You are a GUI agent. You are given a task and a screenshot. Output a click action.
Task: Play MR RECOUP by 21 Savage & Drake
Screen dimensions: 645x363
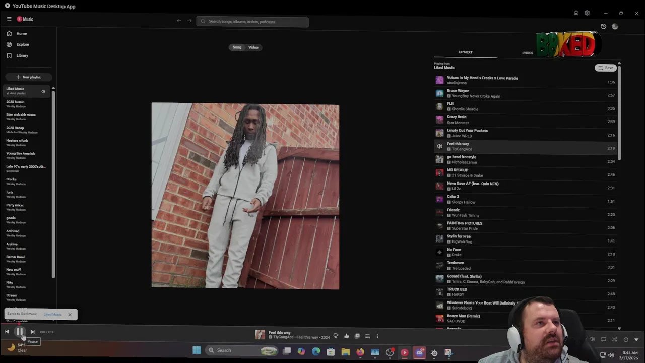click(526, 172)
